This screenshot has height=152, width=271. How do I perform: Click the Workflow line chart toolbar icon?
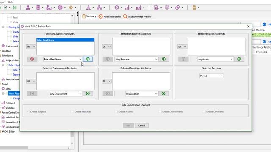click(138, 8)
